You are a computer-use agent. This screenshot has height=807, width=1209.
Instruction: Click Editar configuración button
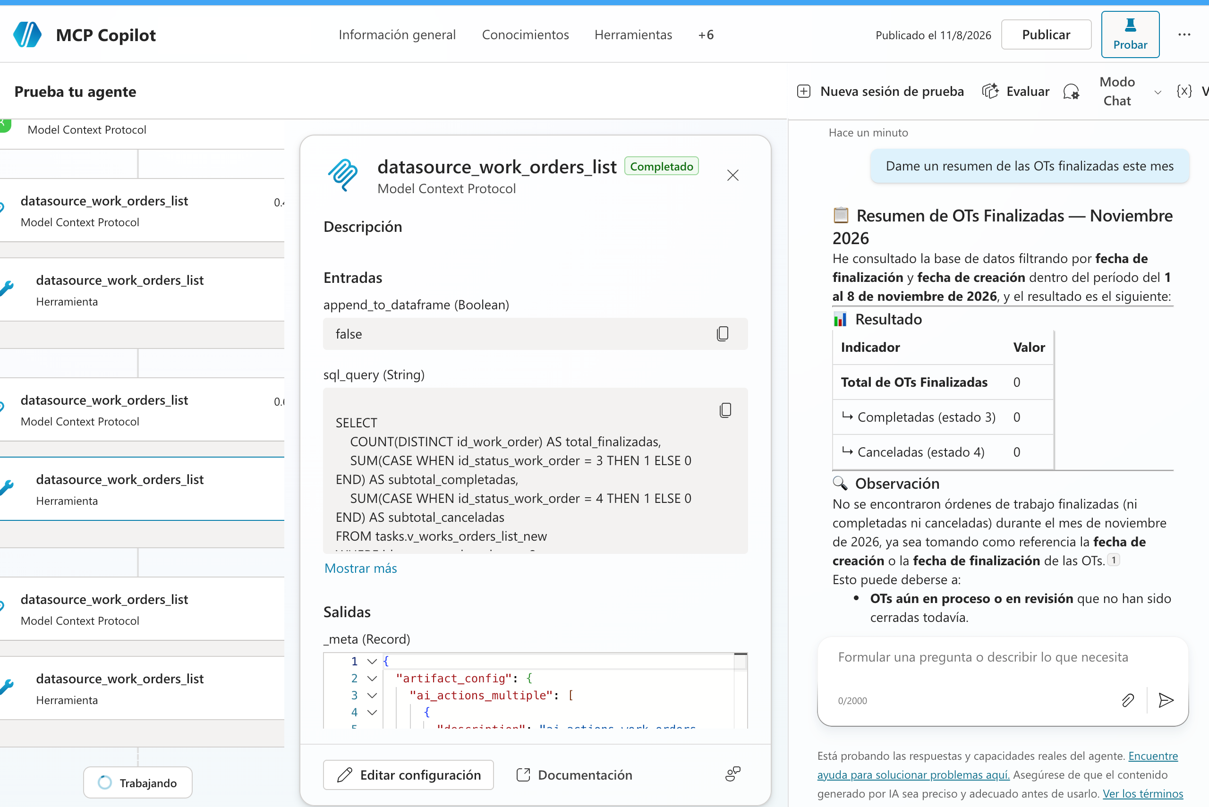pos(408,774)
